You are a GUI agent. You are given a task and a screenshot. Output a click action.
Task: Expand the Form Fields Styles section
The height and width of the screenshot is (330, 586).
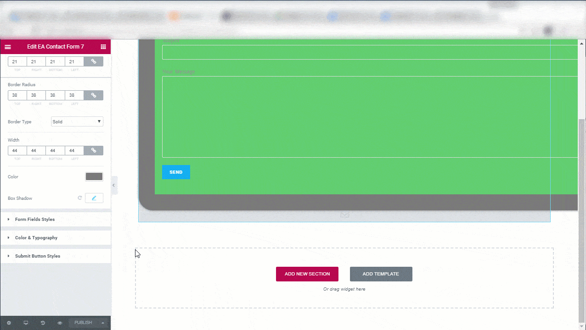tap(56, 219)
